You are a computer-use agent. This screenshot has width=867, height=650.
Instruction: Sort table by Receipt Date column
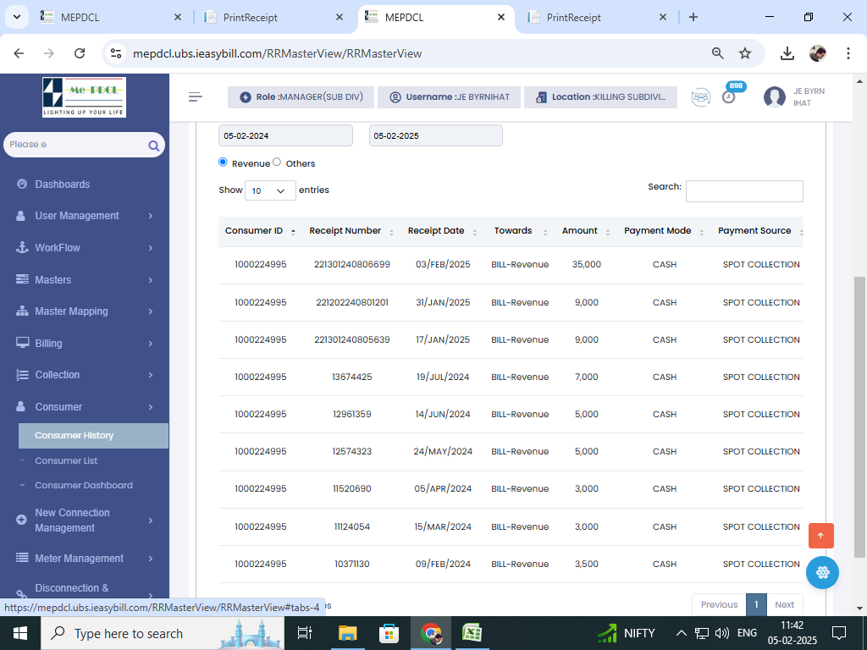(x=442, y=231)
